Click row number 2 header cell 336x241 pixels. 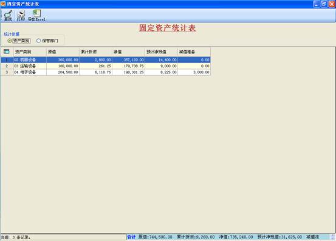pyautogui.click(x=7, y=66)
